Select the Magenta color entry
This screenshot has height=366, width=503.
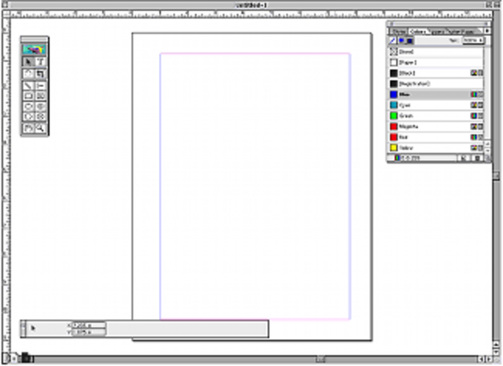(436, 127)
